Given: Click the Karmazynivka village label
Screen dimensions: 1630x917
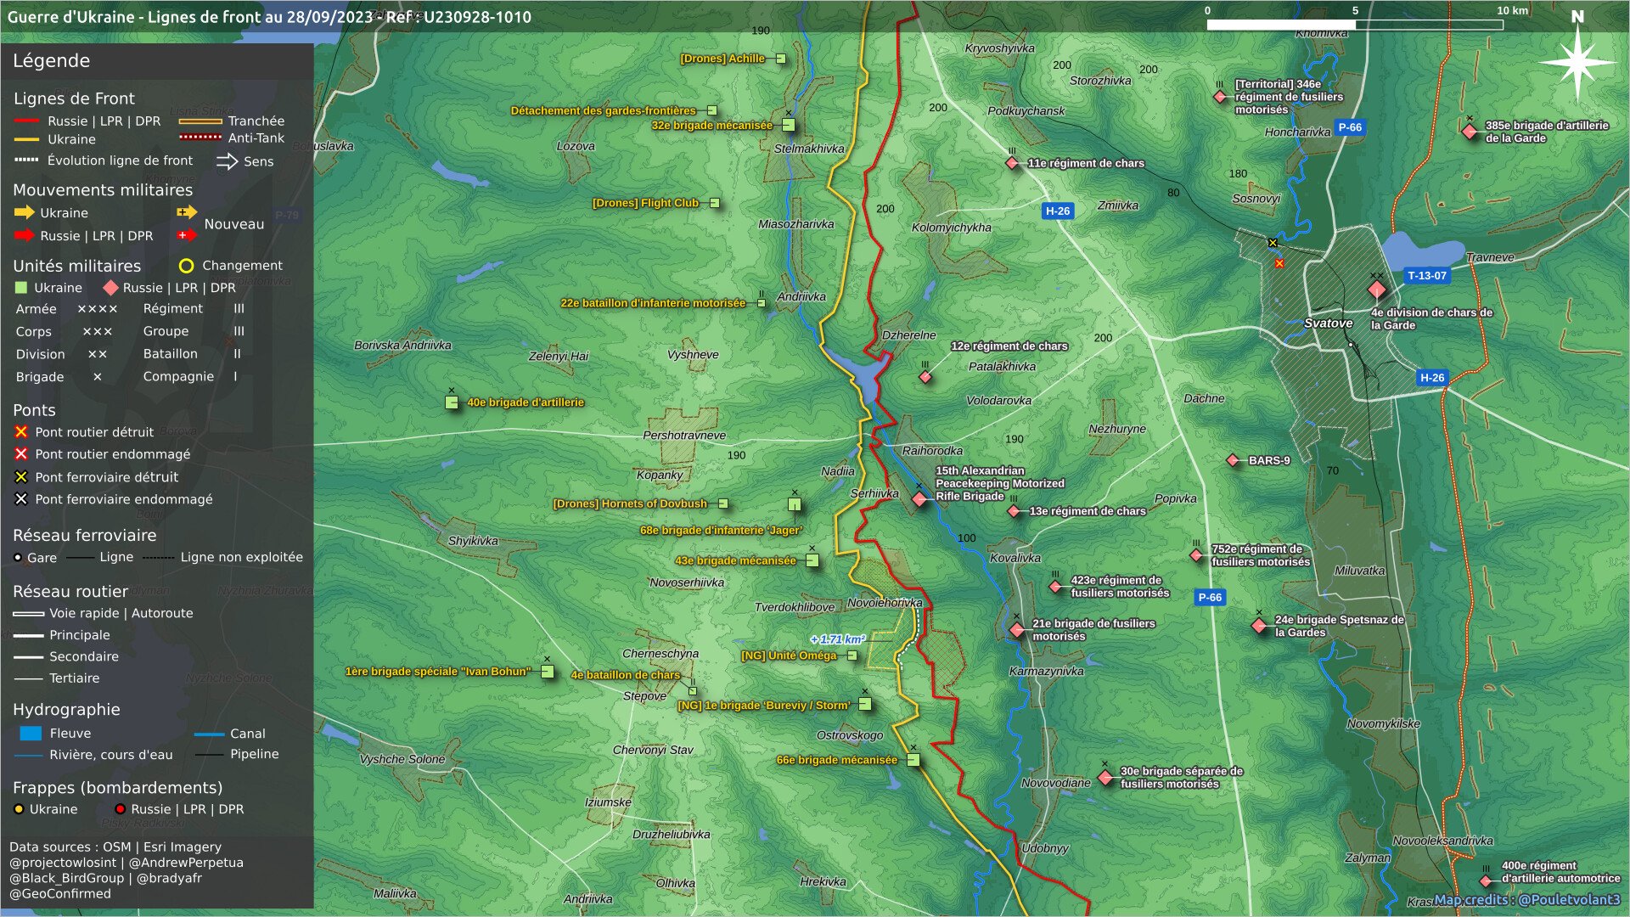Looking at the screenshot, I should (x=1046, y=671).
